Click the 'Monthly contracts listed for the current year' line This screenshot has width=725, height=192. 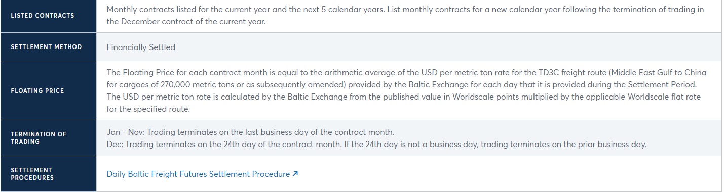[405, 10]
